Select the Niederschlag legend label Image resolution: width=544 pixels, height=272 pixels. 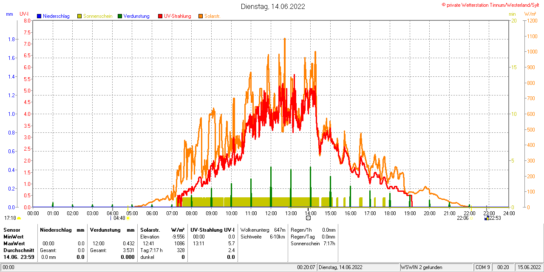(56, 16)
